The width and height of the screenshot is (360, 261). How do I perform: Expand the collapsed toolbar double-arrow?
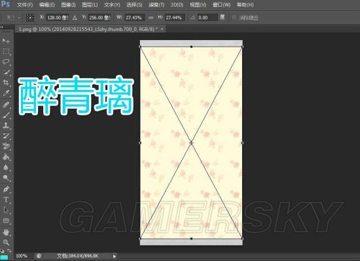coord(2,28)
